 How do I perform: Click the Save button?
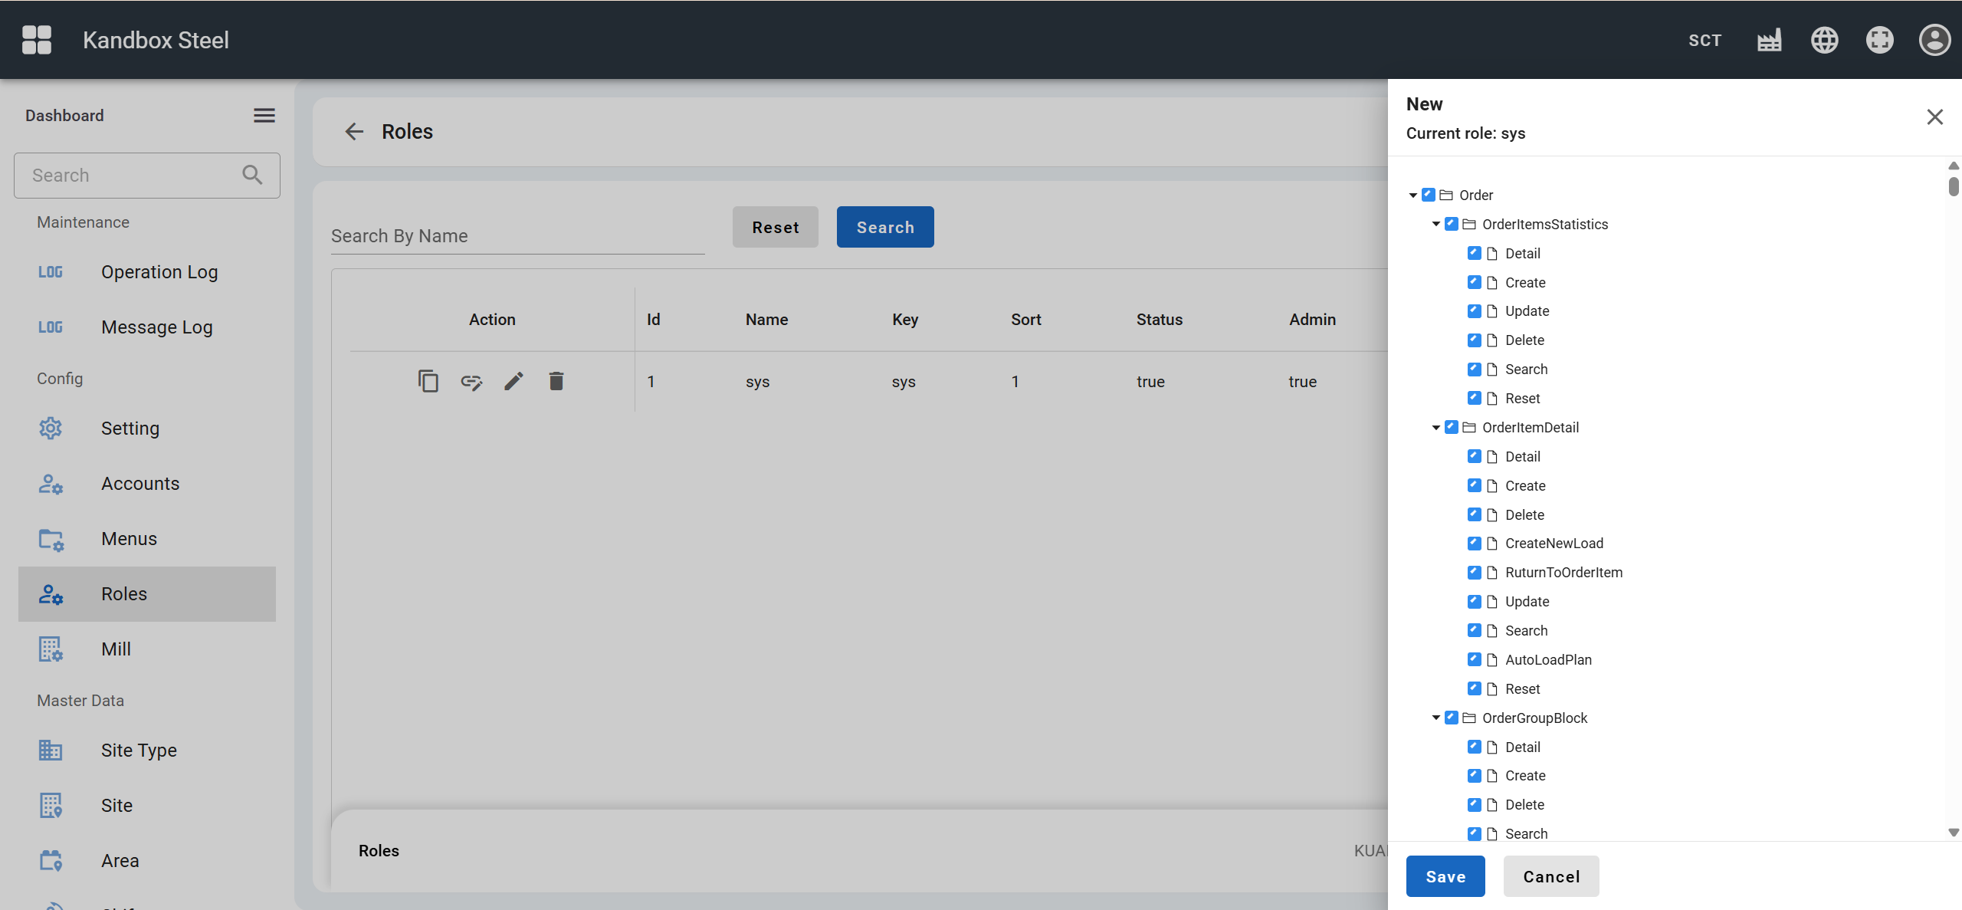tap(1445, 876)
